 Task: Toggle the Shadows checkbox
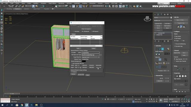pos(72,72)
